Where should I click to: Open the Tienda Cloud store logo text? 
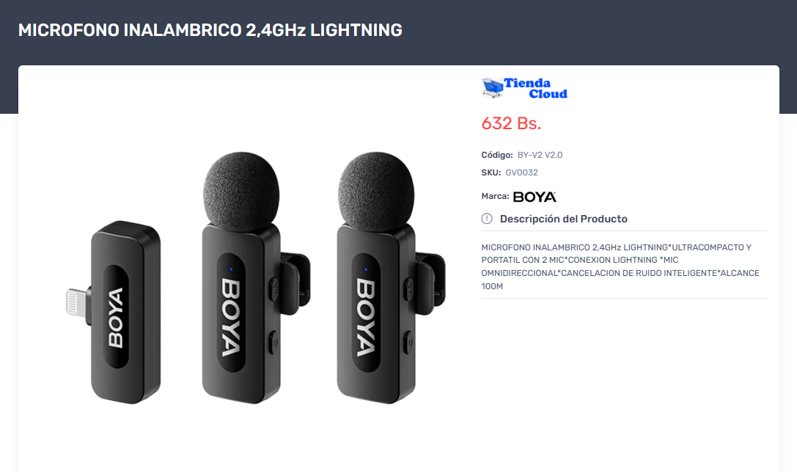tap(535, 89)
